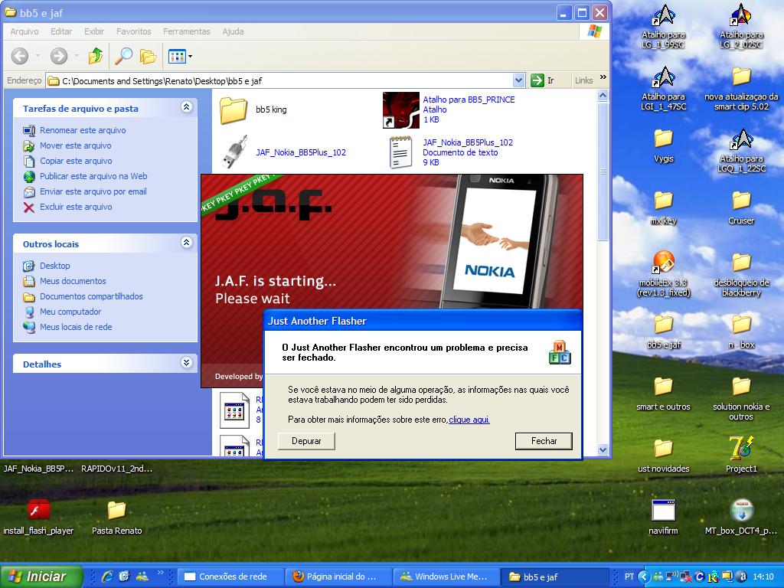
Task: Select the smart clip 5.02 update folder
Action: tap(741, 89)
